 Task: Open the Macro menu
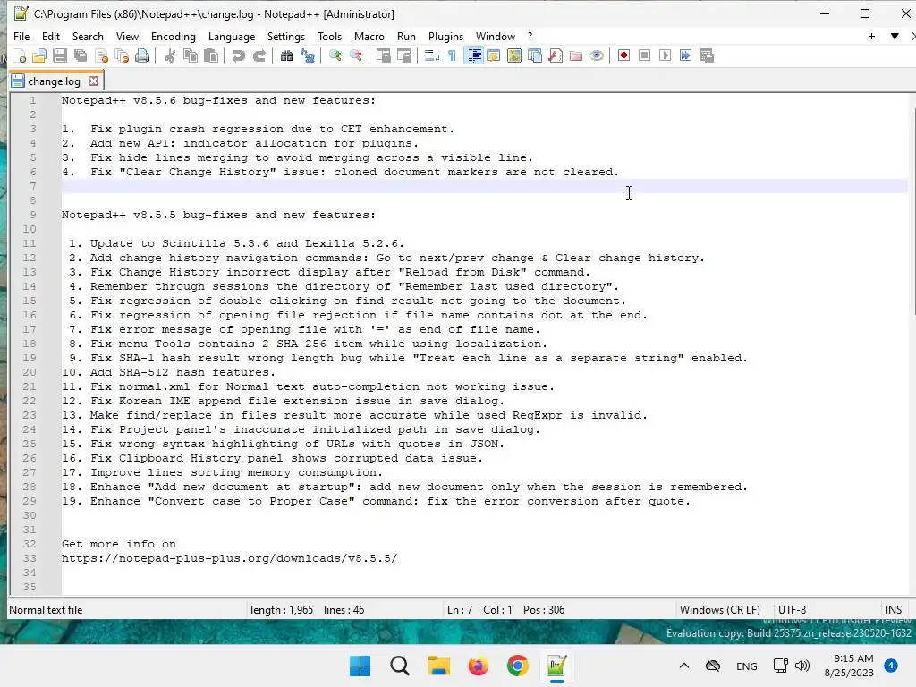pyautogui.click(x=369, y=36)
